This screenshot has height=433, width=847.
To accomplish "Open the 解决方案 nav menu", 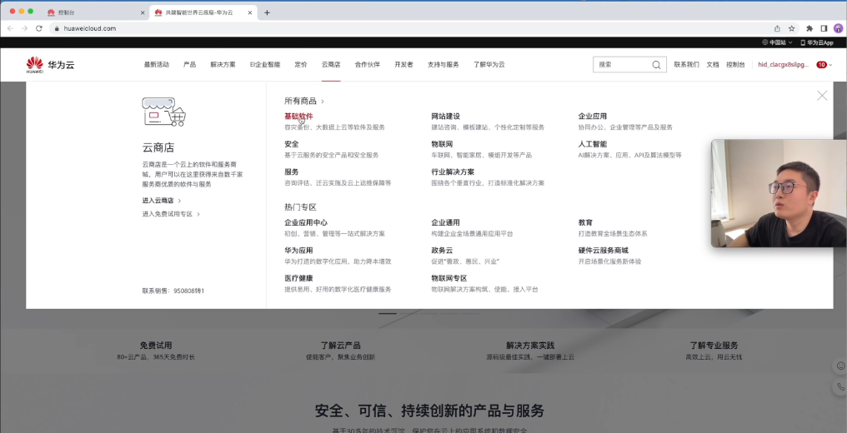I will pyautogui.click(x=223, y=65).
